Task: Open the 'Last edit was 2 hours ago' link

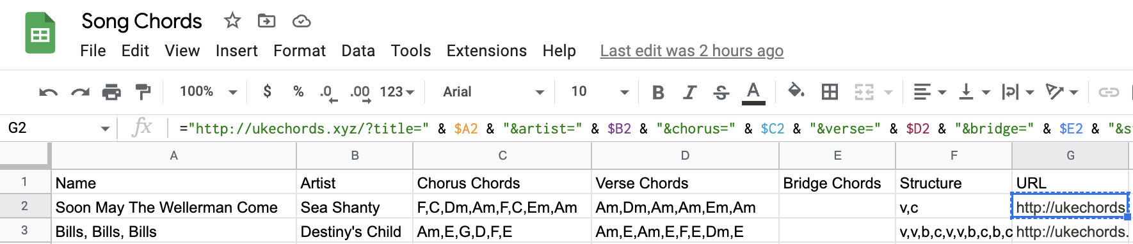Action: 692,50
